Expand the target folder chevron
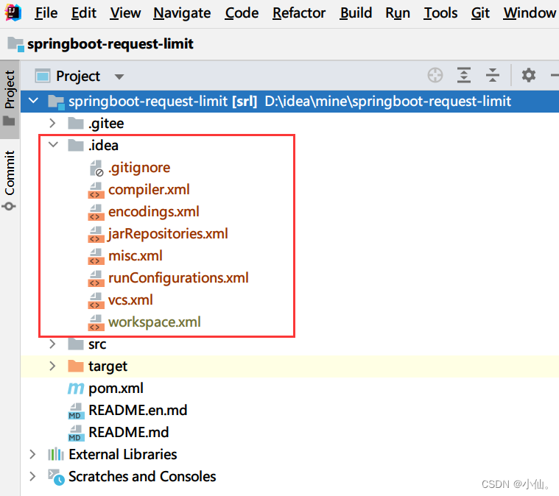 pos(52,366)
